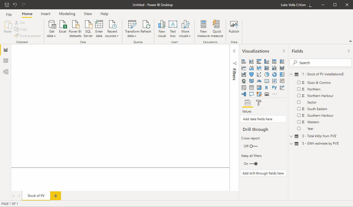The image size is (353, 207).
Task: Switch to Data view in left sidebar
Action: pos(5,61)
